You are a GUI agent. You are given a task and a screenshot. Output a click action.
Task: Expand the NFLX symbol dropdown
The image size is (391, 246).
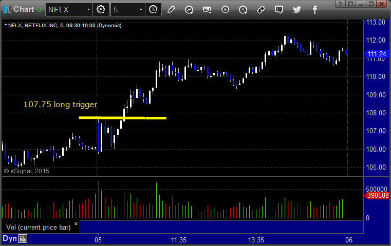[x=88, y=10]
